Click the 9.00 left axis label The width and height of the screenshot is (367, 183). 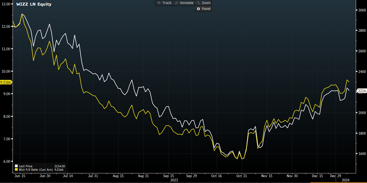tap(7, 94)
